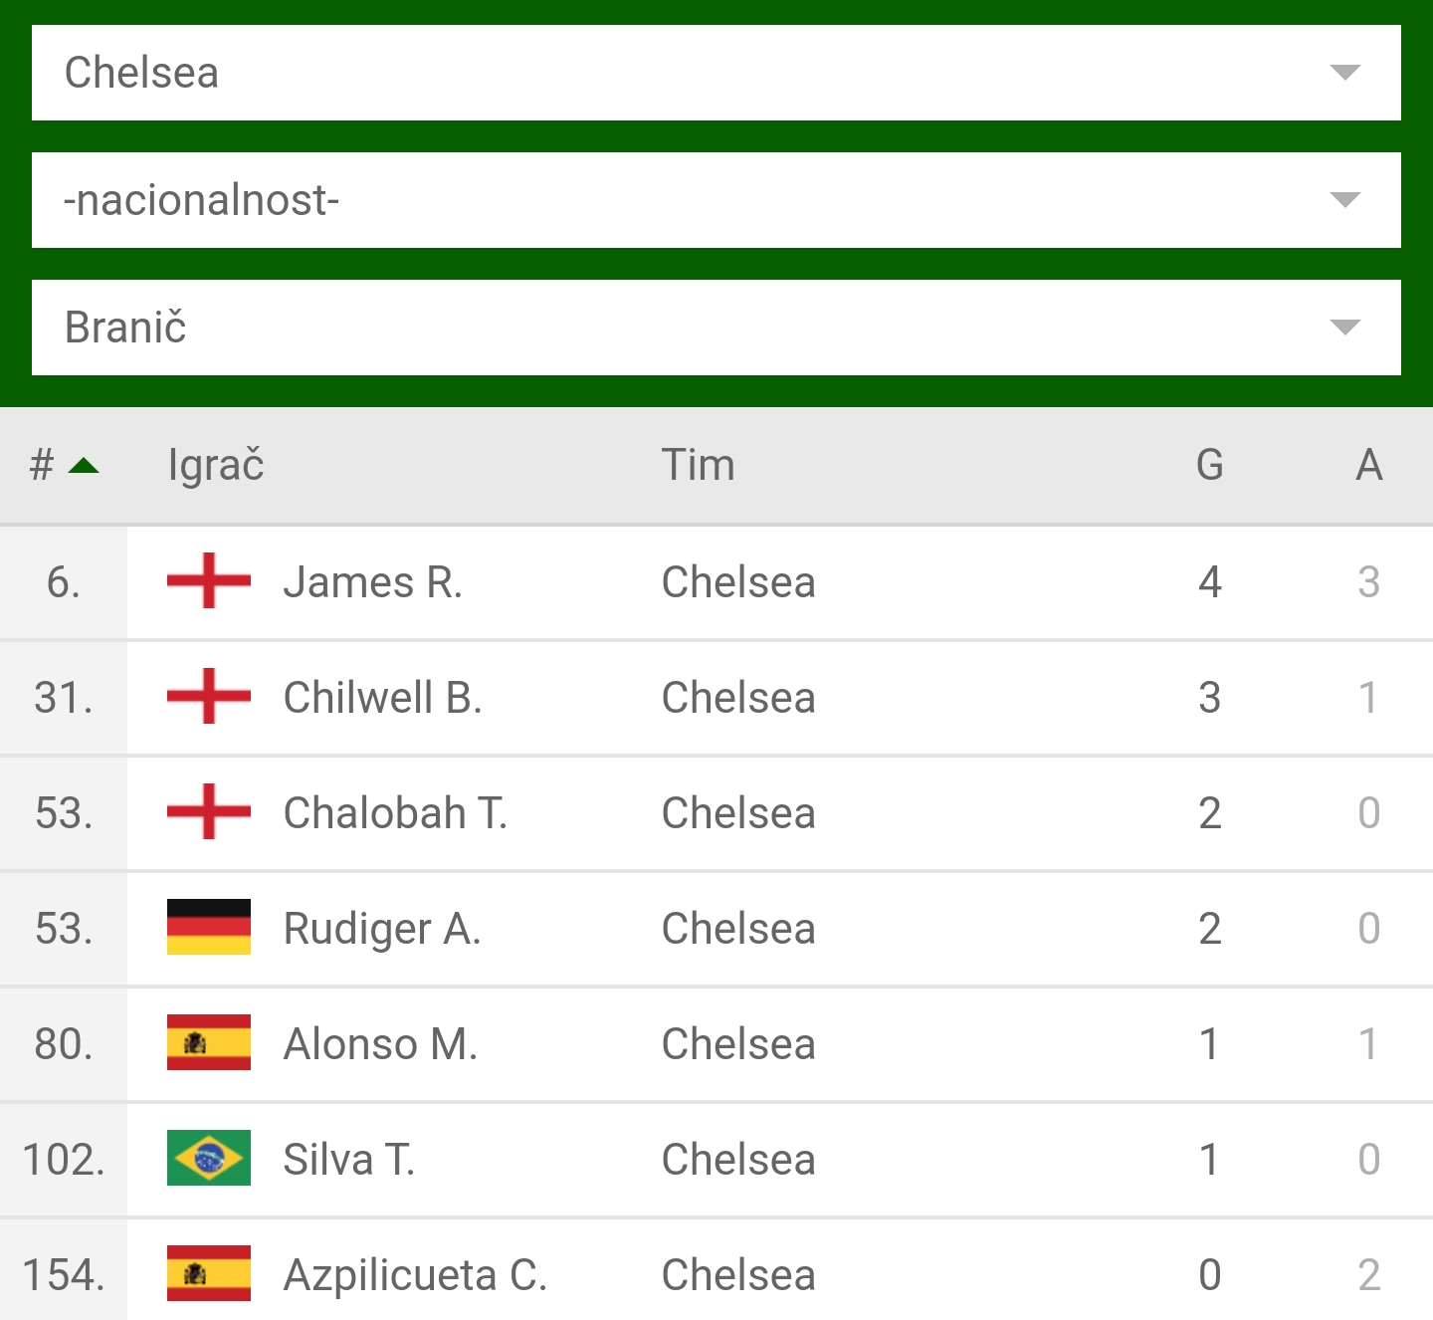Click Spain flag beside Azpilicueta C.
The height and width of the screenshot is (1320, 1433).
click(208, 1274)
